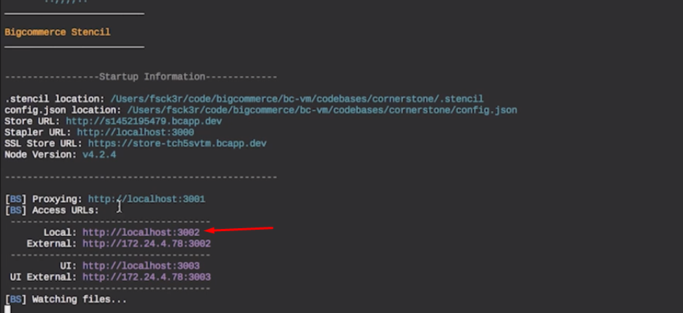Click the "Proxying:" label
Viewport: 683px width, 313px height.
(57, 199)
